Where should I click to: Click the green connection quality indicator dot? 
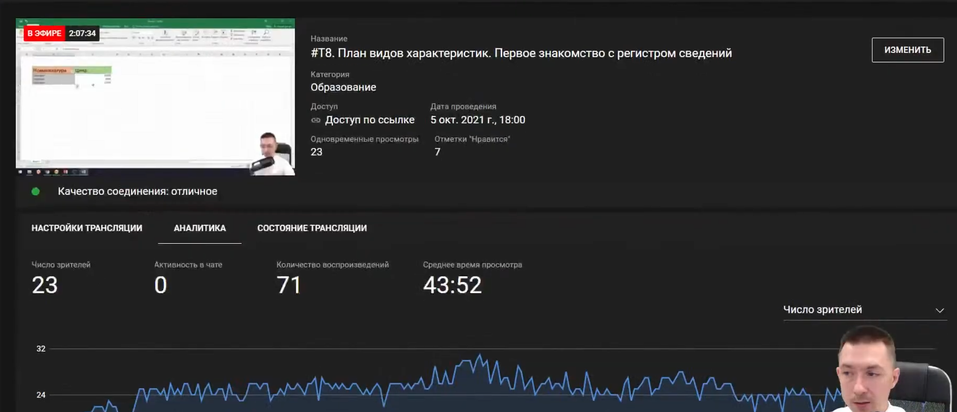point(36,191)
